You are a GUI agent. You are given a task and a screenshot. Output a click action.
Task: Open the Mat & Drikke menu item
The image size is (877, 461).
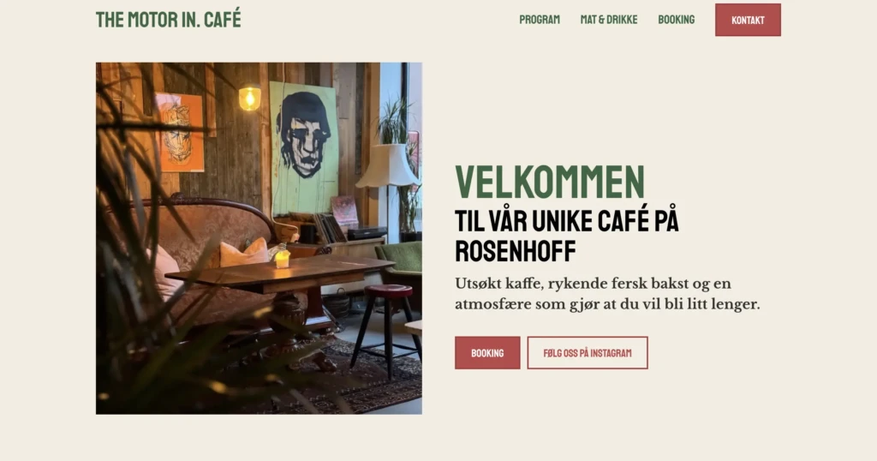[x=609, y=20]
